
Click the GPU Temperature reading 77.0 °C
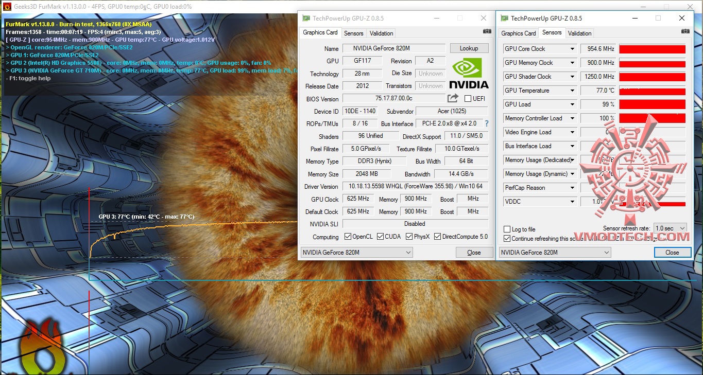pyautogui.click(x=598, y=91)
